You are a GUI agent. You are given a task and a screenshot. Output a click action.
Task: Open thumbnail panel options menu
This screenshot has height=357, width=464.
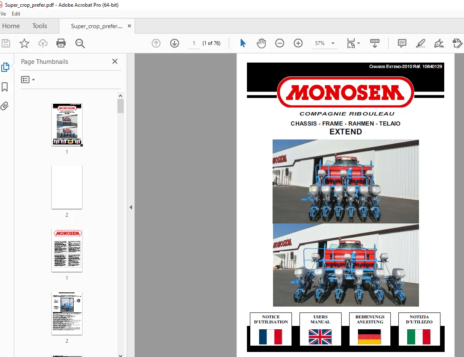tap(28, 79)
